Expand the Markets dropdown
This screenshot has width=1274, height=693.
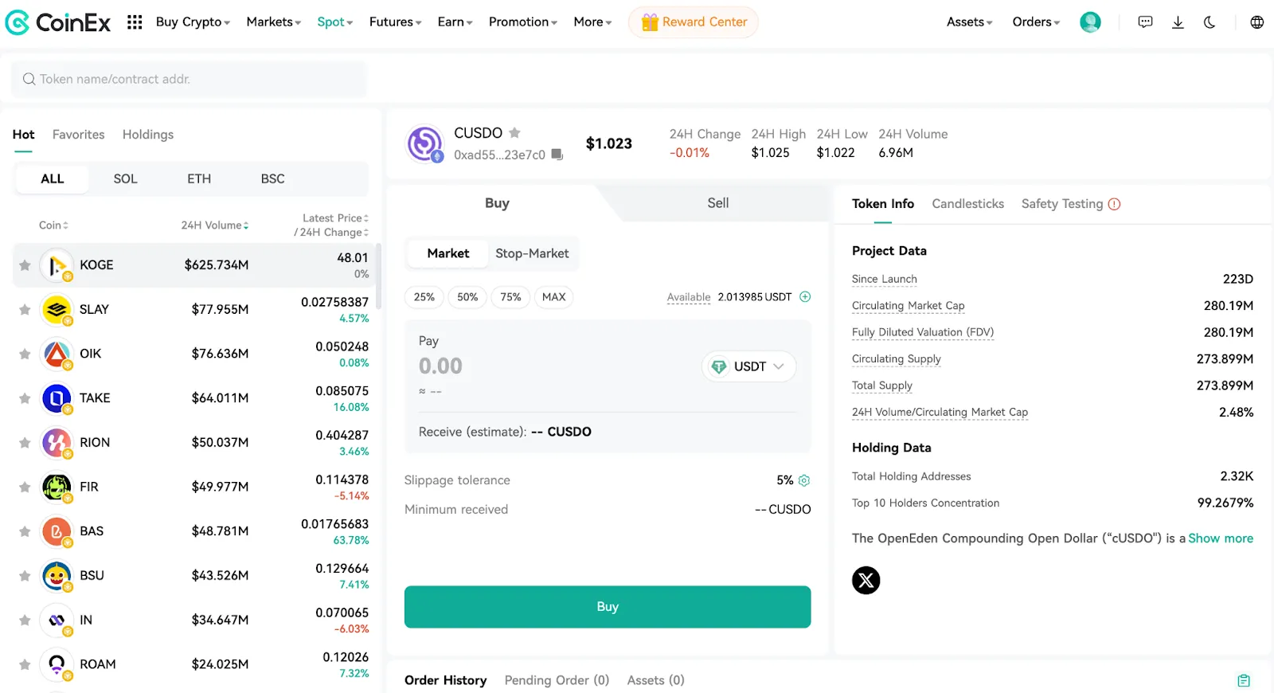tap(274, 22)
